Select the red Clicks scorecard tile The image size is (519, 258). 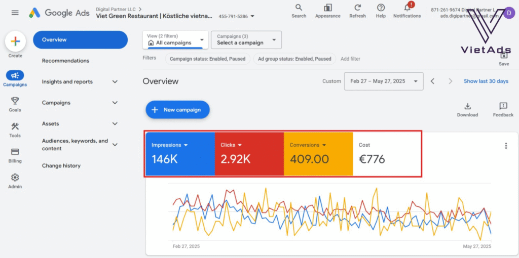[x=249, y=154]
